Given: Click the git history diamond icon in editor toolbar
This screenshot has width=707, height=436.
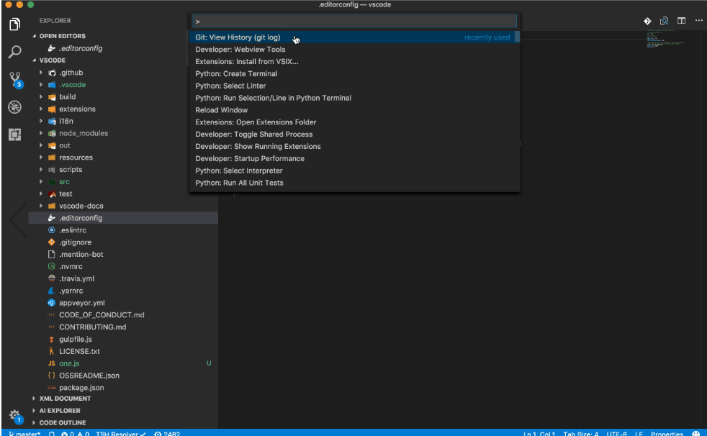Looking at the screenshot, I should tap(647, 21).
